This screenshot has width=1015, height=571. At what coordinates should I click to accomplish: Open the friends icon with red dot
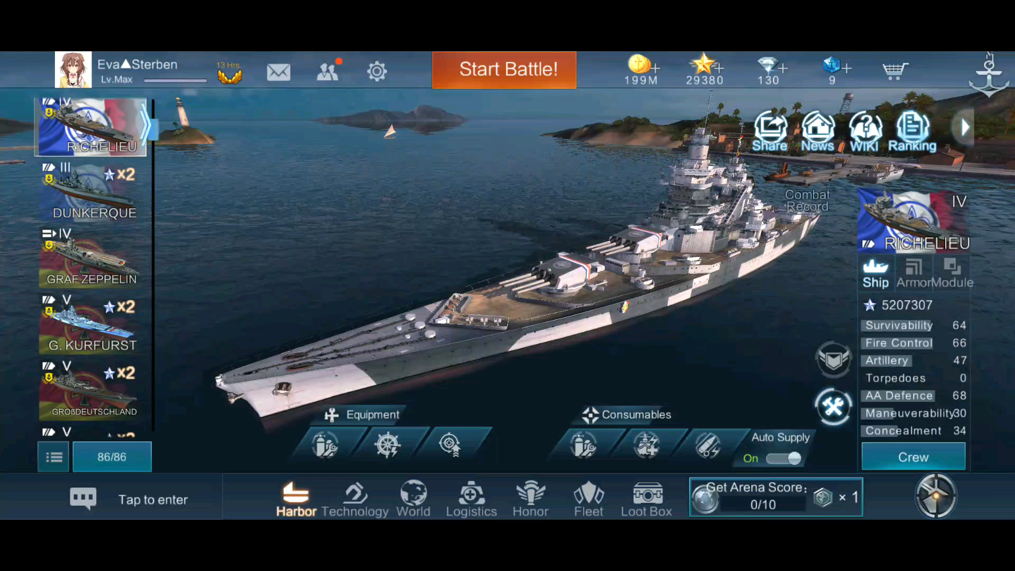click(x=328, y=71)
